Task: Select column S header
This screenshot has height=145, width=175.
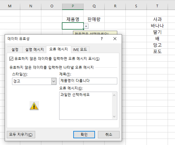Action: click(136, 6)
